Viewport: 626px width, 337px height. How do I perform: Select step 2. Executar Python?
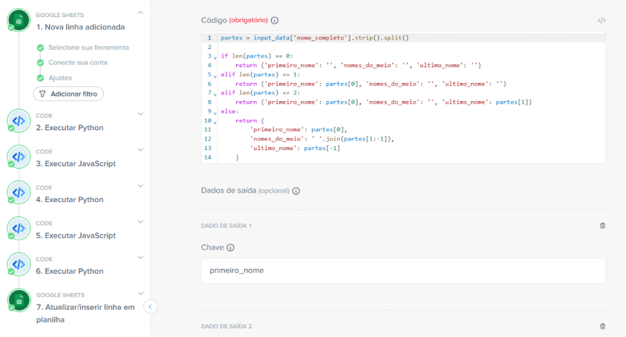pyautogui.click(x=70, y=128)
